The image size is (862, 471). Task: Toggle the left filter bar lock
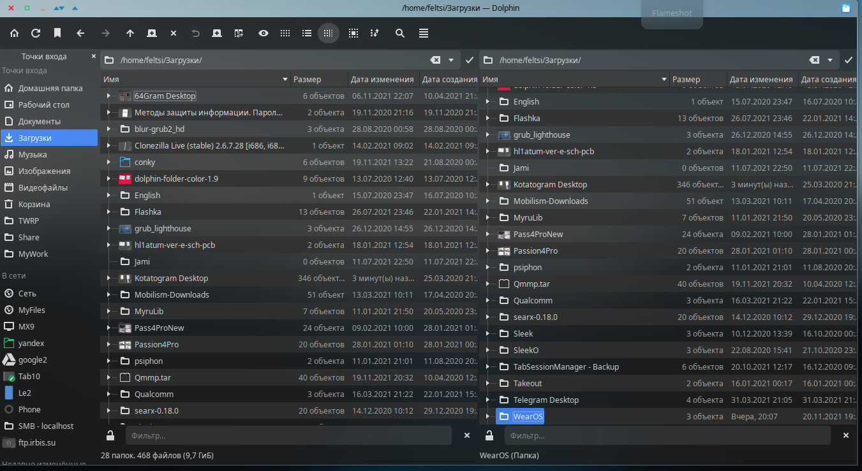[x=110, y=435]
